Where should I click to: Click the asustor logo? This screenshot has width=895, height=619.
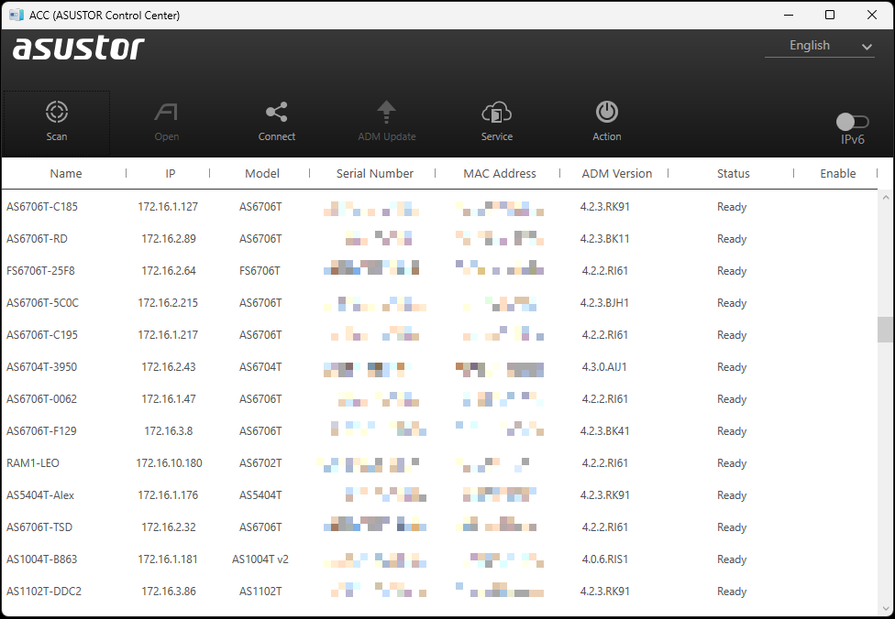(78, 49)
